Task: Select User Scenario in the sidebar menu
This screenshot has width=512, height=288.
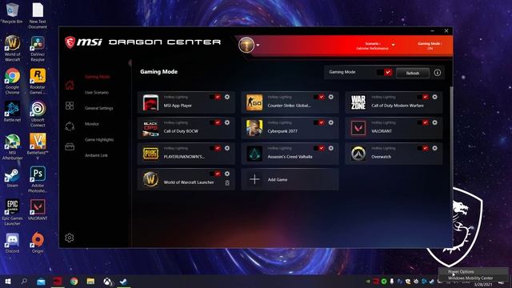Action: (97, 93)
